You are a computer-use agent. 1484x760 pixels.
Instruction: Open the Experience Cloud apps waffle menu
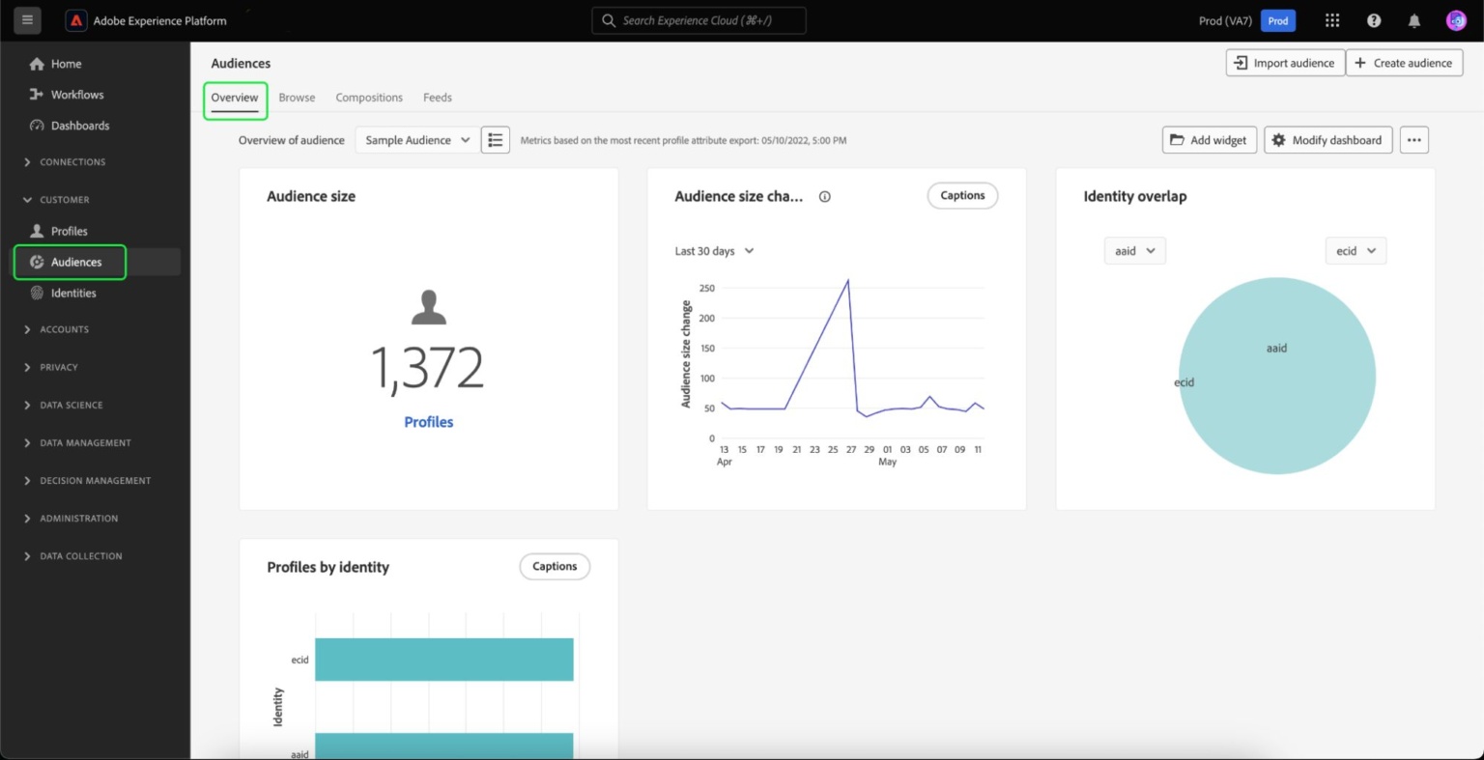tap(1331, 19)
